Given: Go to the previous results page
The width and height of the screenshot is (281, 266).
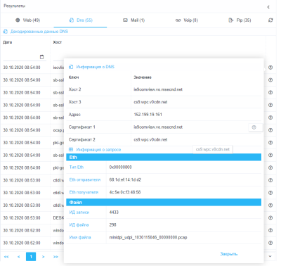Looking at the screenshot, I should coord(18,257).
